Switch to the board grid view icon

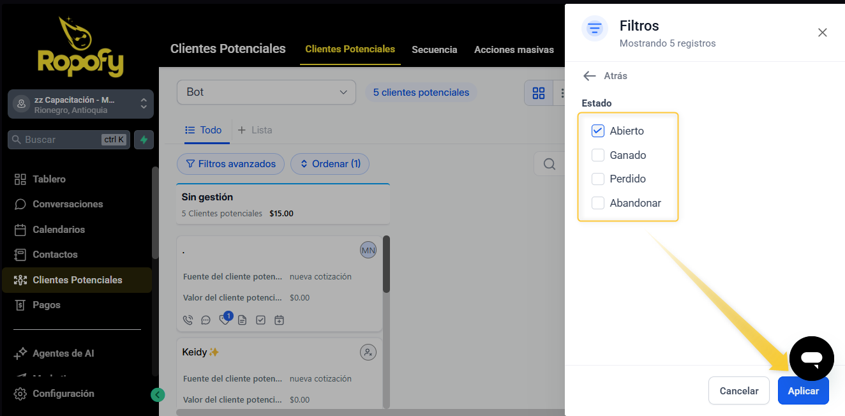coord(539,93)
